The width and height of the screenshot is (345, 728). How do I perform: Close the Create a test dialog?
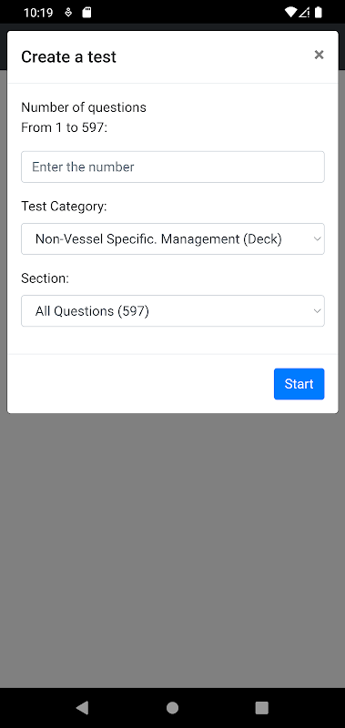point(319,55)
